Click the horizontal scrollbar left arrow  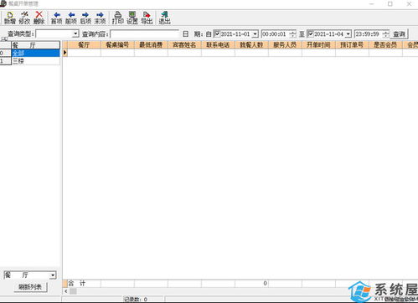66,291
